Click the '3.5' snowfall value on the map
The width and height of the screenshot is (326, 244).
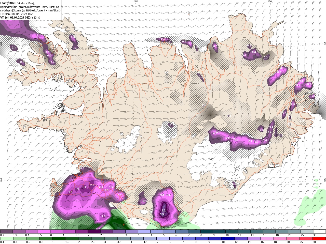click(162, 214)
